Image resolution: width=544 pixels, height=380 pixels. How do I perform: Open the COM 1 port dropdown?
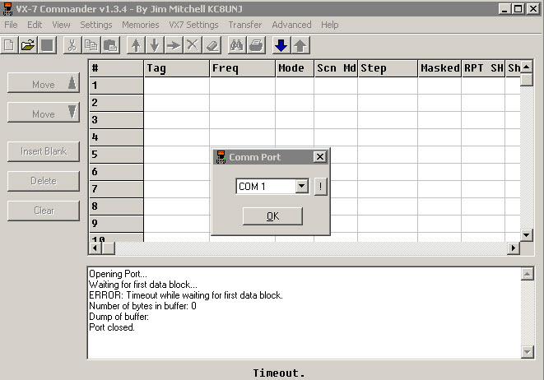point(302,186)
